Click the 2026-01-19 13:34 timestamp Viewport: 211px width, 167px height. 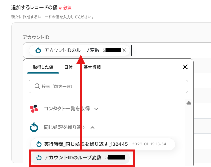tap(149, 144)
